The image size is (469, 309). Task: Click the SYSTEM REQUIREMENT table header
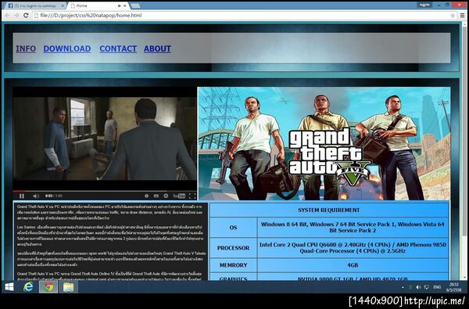pos(329,210)
